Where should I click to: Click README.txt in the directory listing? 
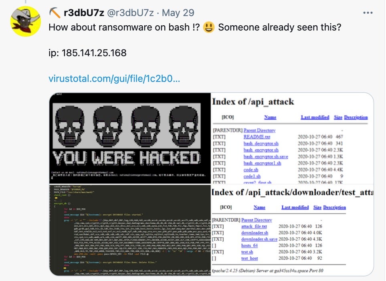(x=257, y=137)
